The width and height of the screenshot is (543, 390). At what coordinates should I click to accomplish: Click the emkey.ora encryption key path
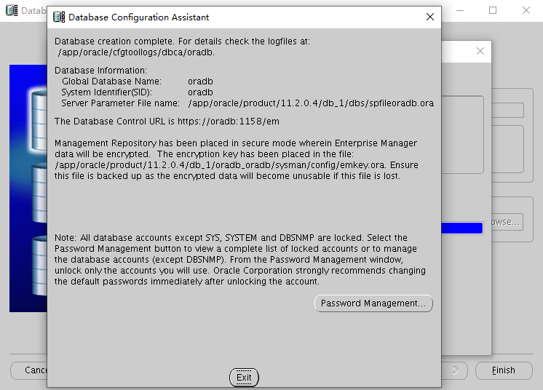[x=221, y=165]
